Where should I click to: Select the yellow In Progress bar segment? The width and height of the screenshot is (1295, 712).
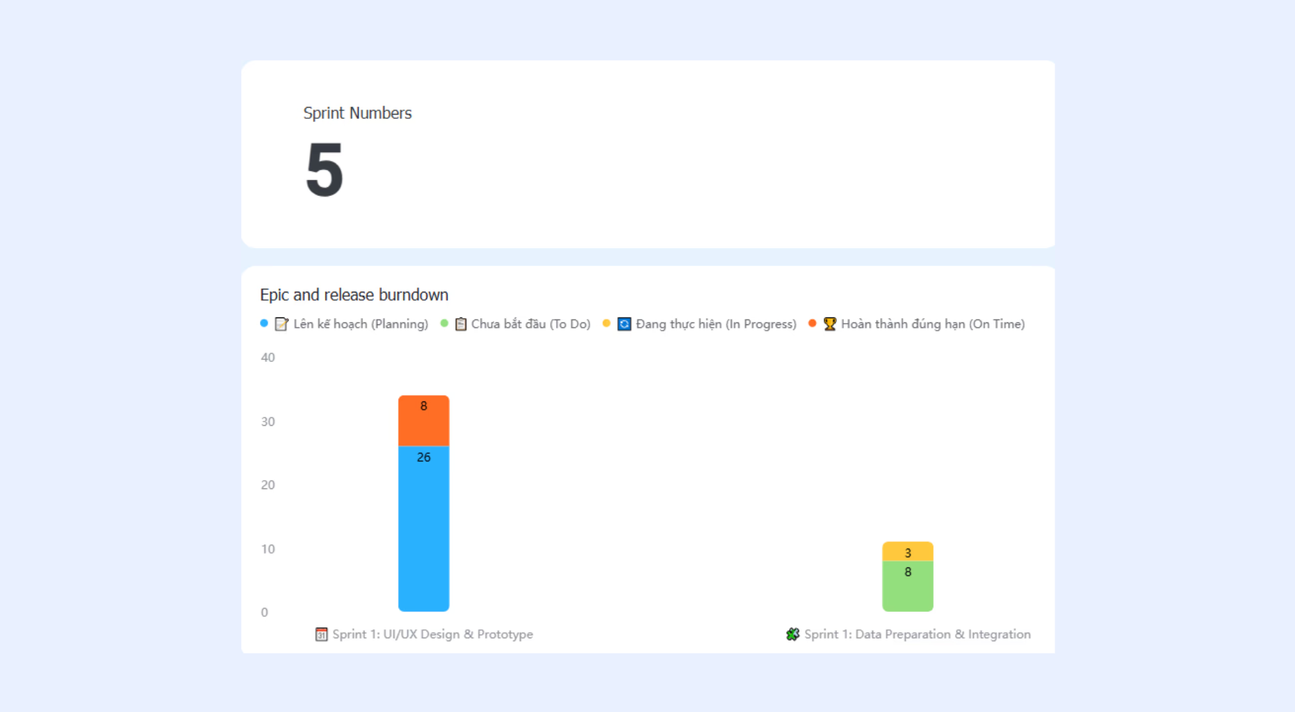pyautogui.click(x=908, y=552)
